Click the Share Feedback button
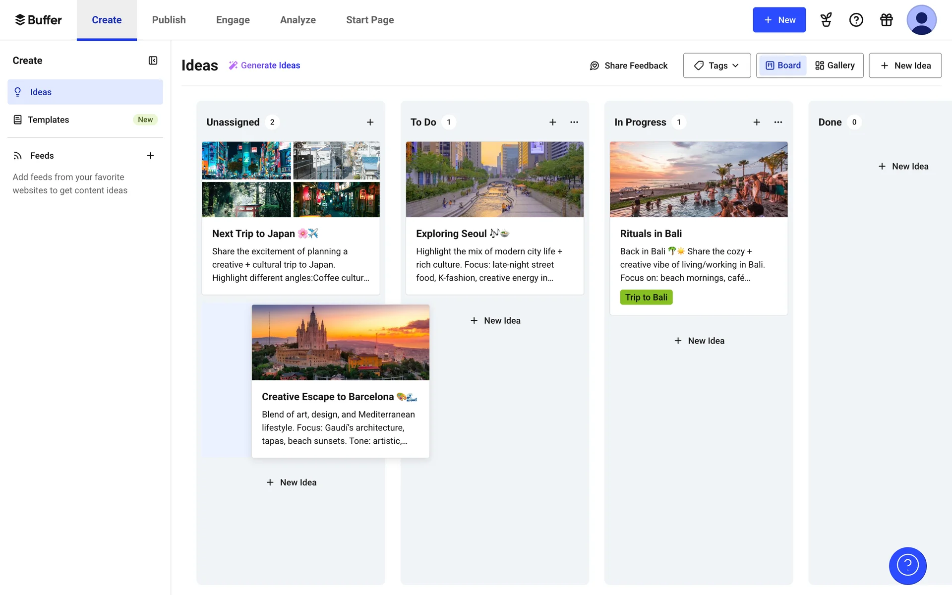The height and width of the screenshot is (595, 952). 628,65
